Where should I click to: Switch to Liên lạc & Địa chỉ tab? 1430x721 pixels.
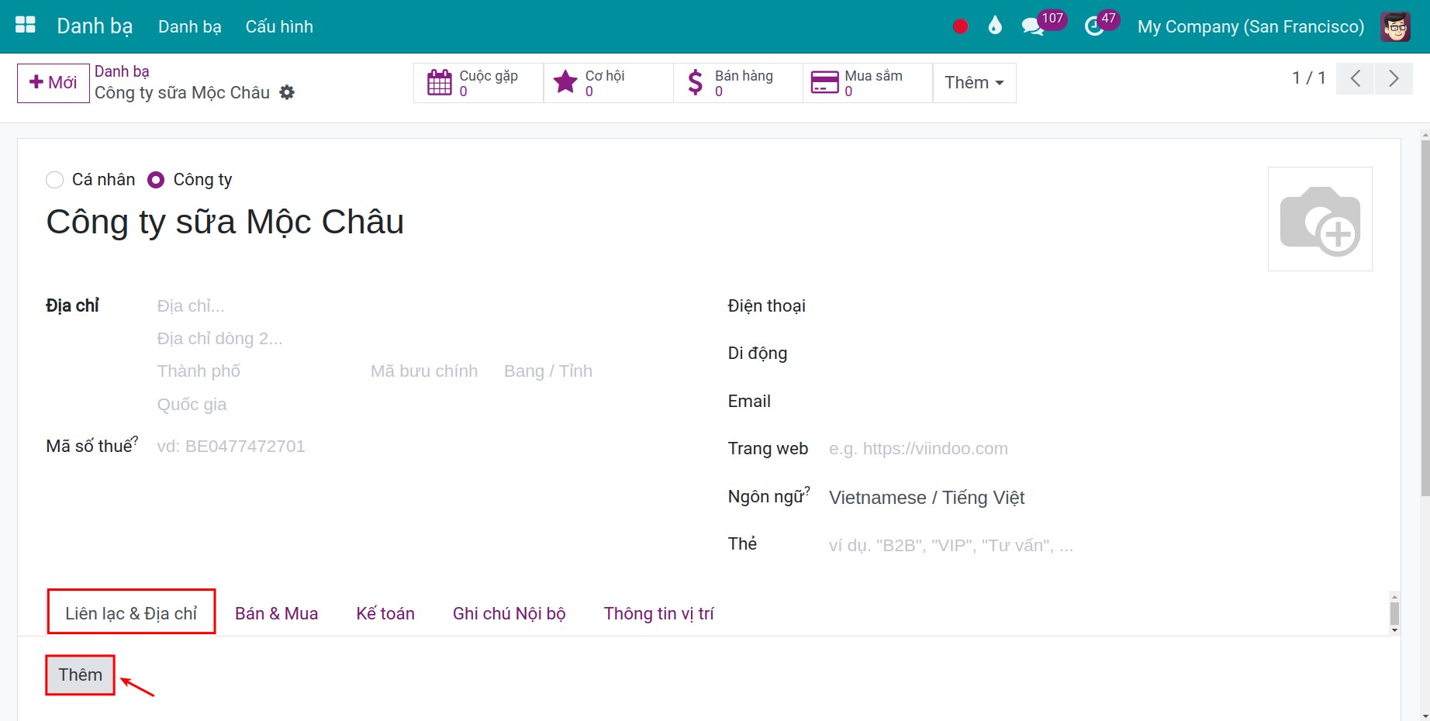click(x=131, y=613)
